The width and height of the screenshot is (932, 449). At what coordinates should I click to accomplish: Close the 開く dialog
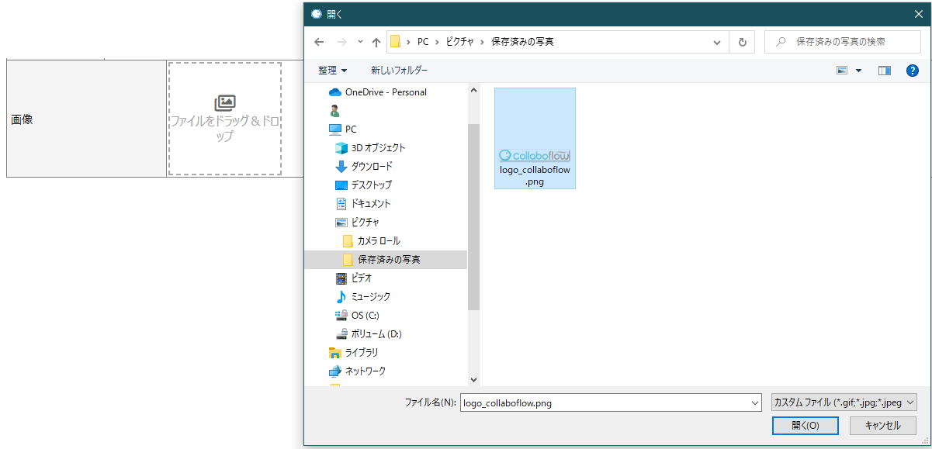coord(918,13)
